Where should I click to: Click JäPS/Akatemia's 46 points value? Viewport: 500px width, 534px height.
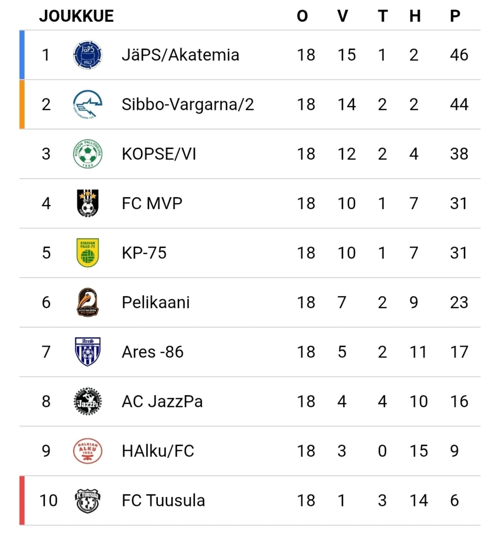(459, 55)
